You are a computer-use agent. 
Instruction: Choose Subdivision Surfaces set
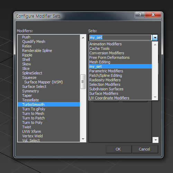point(120,89)
